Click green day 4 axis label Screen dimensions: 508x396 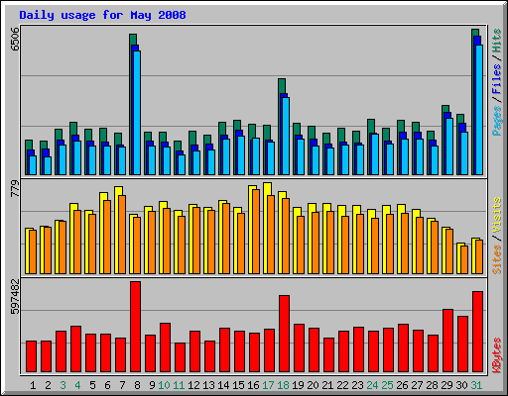(77, 385)
